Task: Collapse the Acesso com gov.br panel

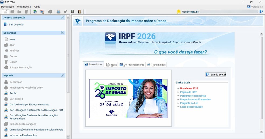Action: click(x=62, y=17)
